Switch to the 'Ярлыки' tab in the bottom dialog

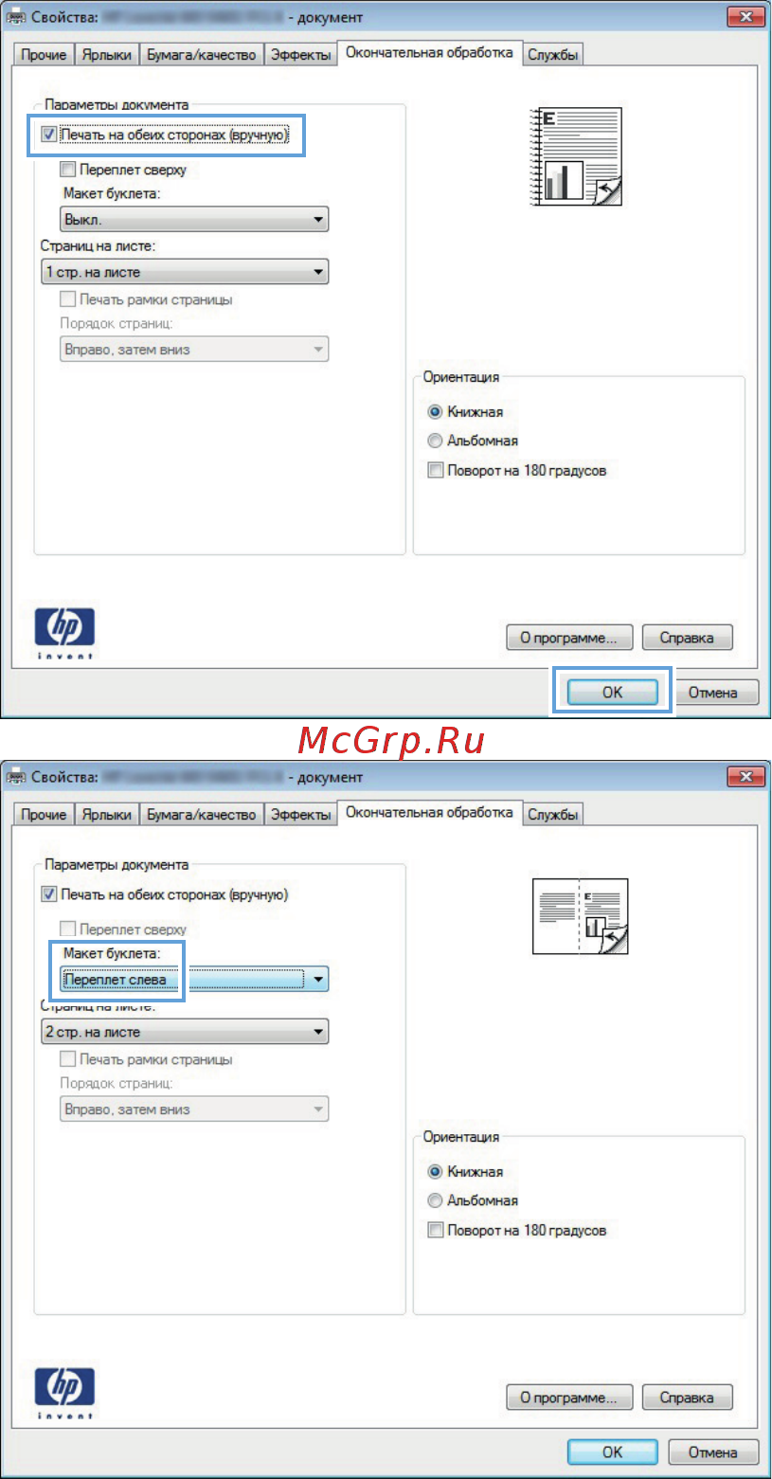106,815
